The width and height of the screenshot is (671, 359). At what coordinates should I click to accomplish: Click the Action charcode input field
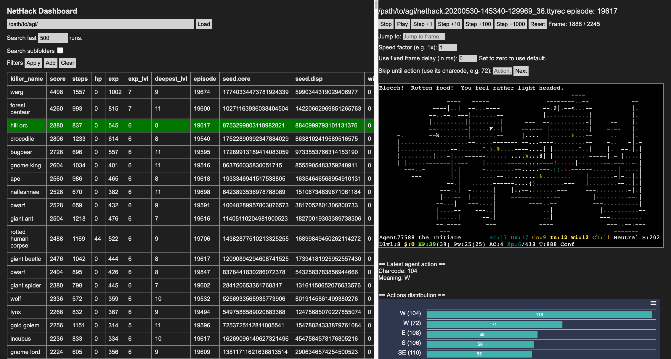(502, 71)
